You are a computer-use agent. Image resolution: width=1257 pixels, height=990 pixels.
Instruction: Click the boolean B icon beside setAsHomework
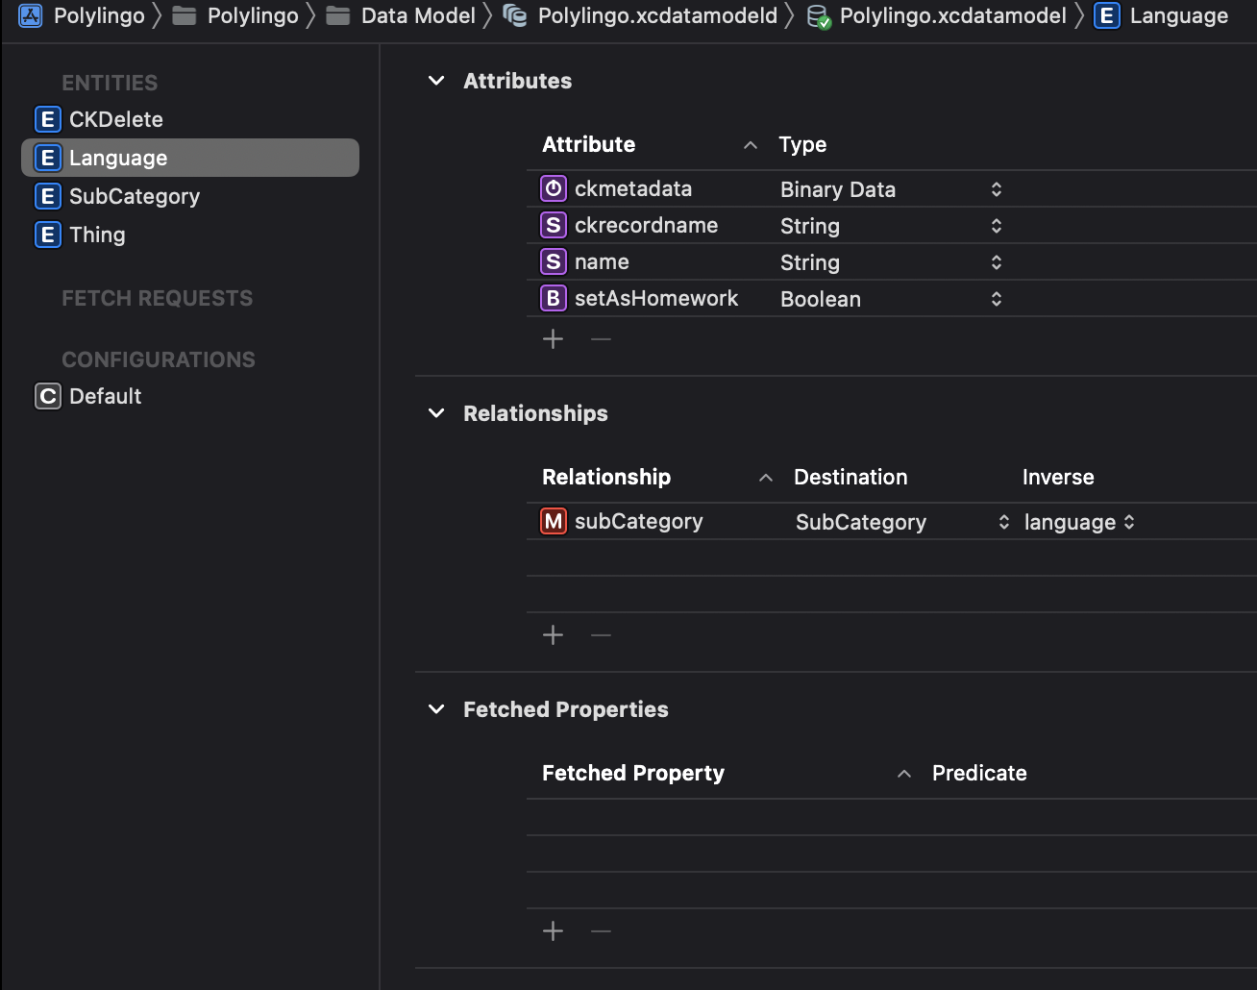[x=554, y=298]
